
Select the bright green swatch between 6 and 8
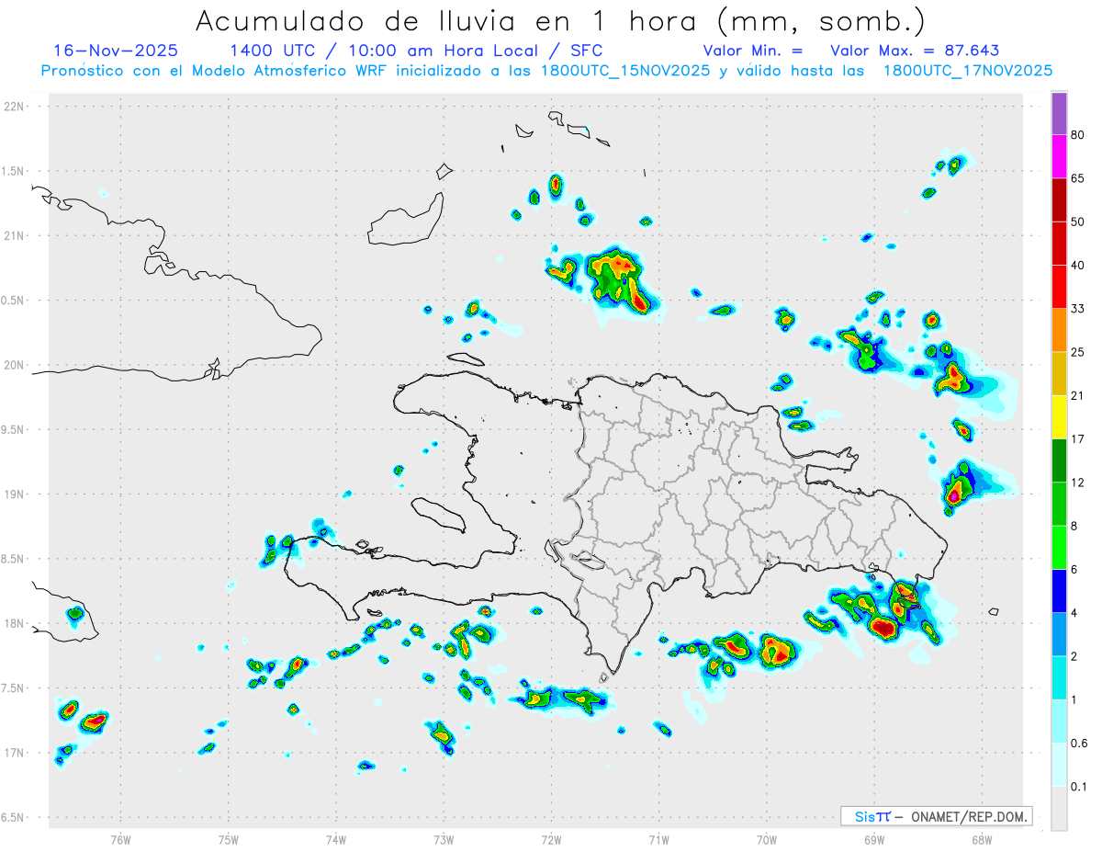tap(1059, 547)
